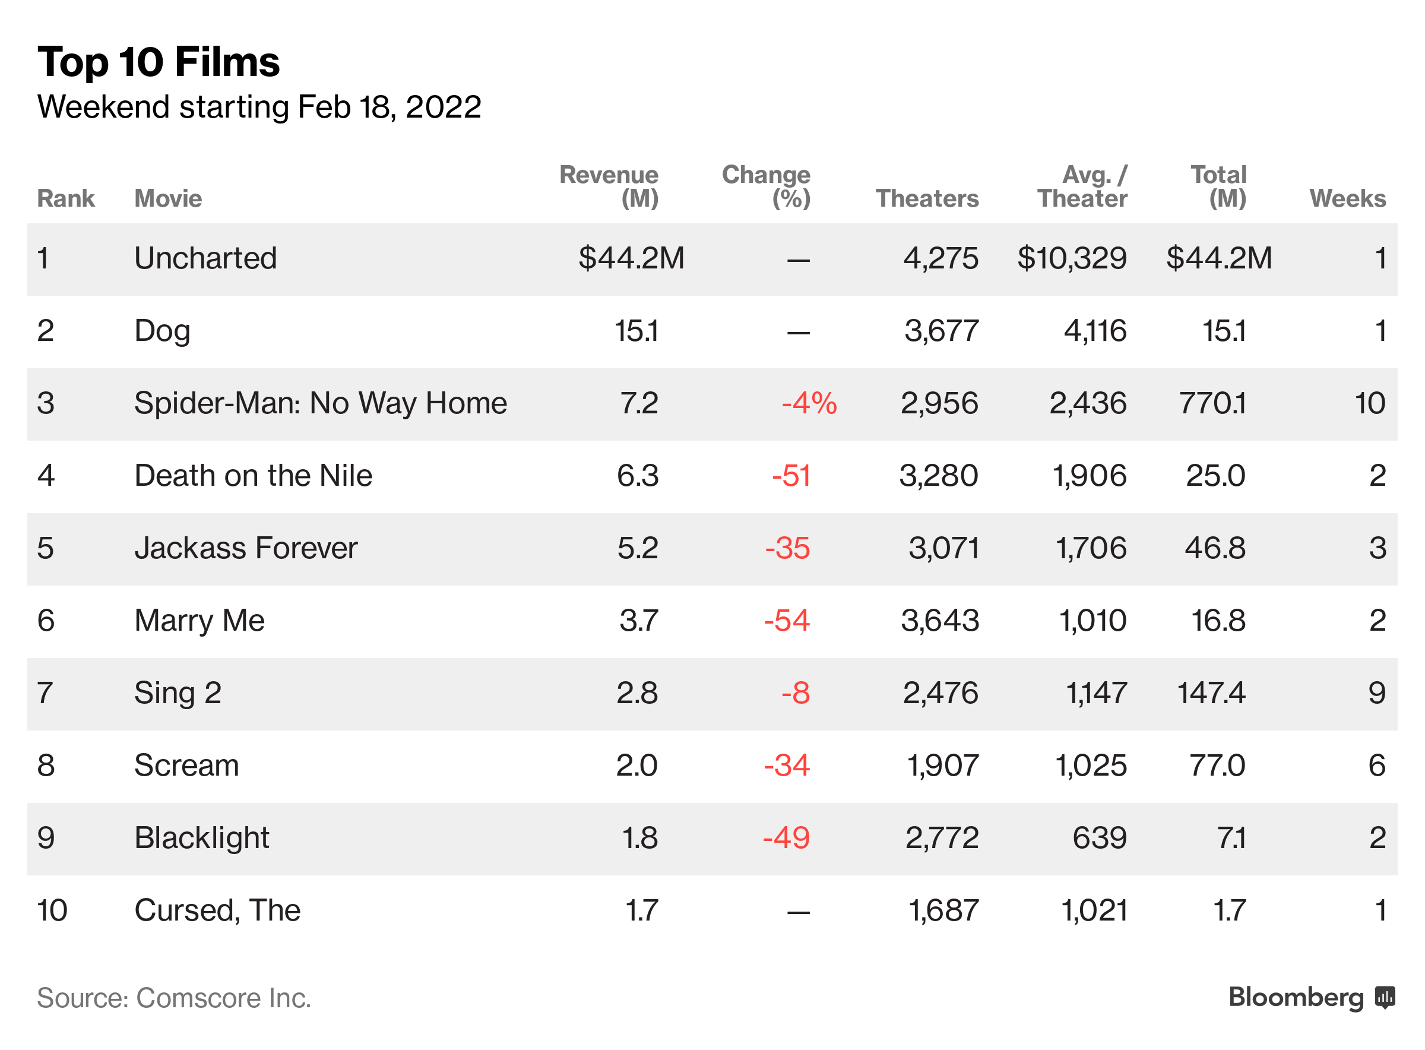Select the Cursed, The movie title

point(217,910)
